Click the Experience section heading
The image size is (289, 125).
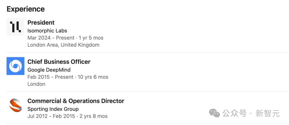pos(26,9)
